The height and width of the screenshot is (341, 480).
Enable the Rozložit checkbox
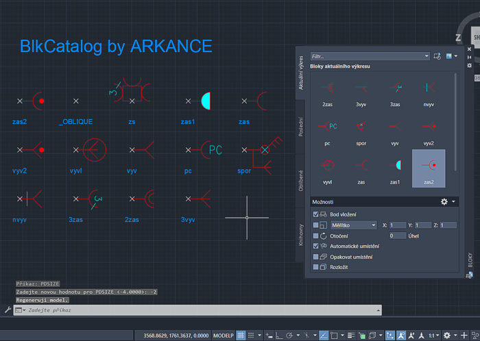316,267
